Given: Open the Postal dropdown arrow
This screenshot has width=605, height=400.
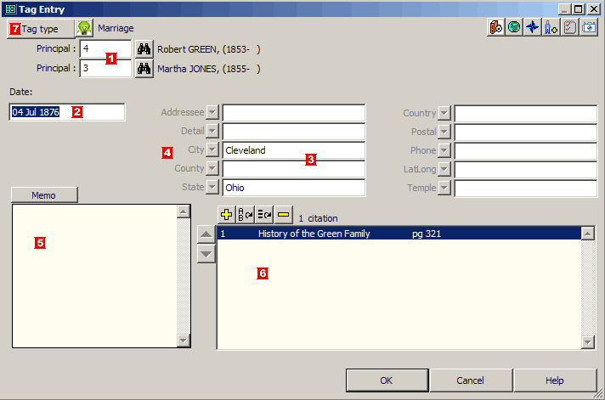Looking at the screenshot, I should click(444, 132).
